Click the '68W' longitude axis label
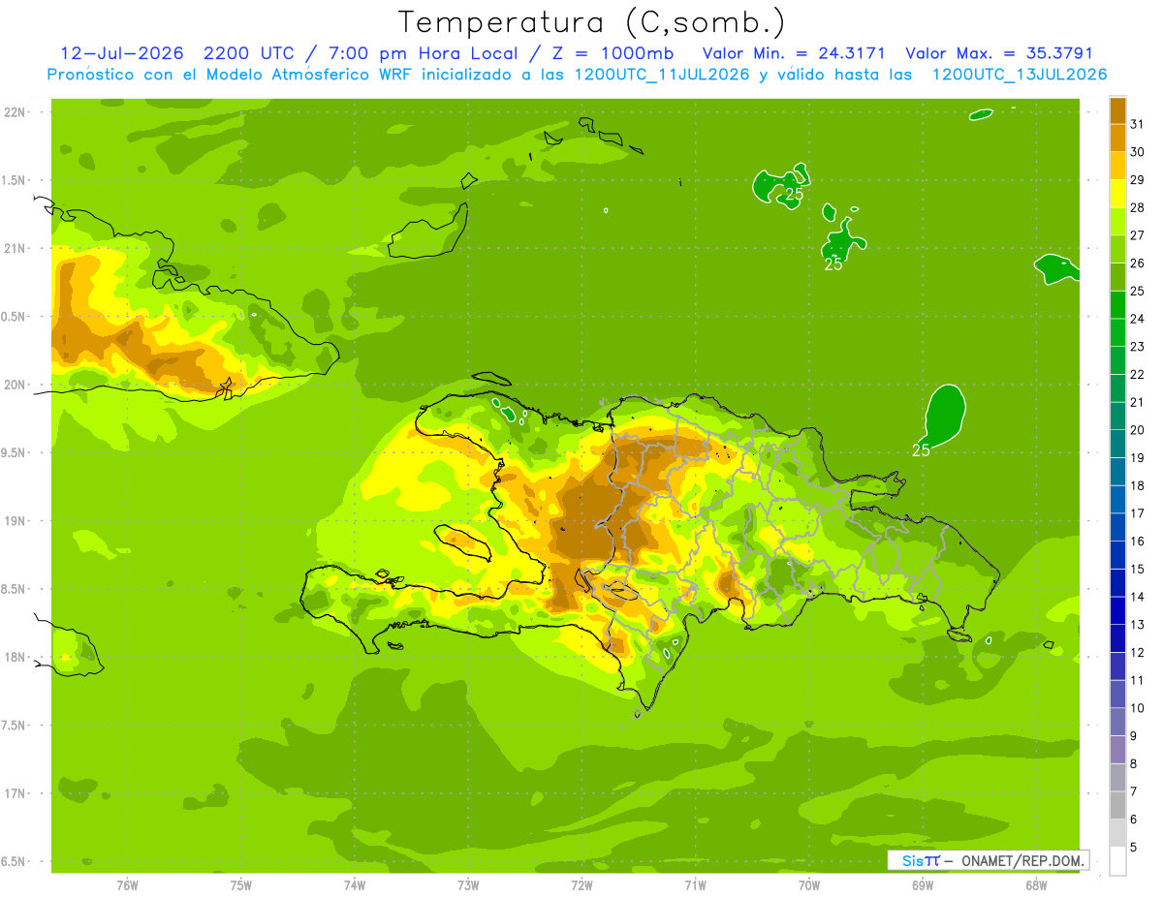Viewport: 1163px width, 898px height. tap(1036, 884)
